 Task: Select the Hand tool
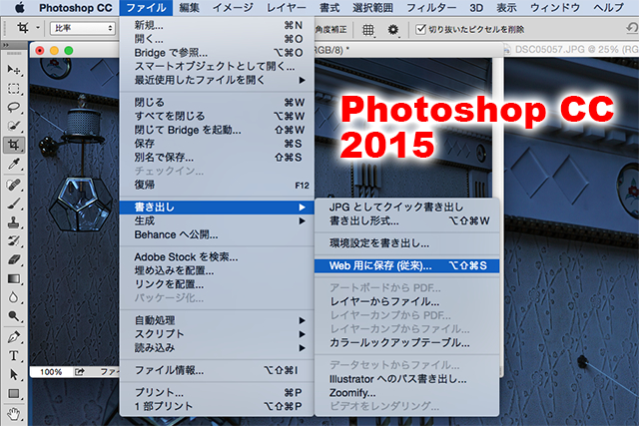click(x=15, y=411)
